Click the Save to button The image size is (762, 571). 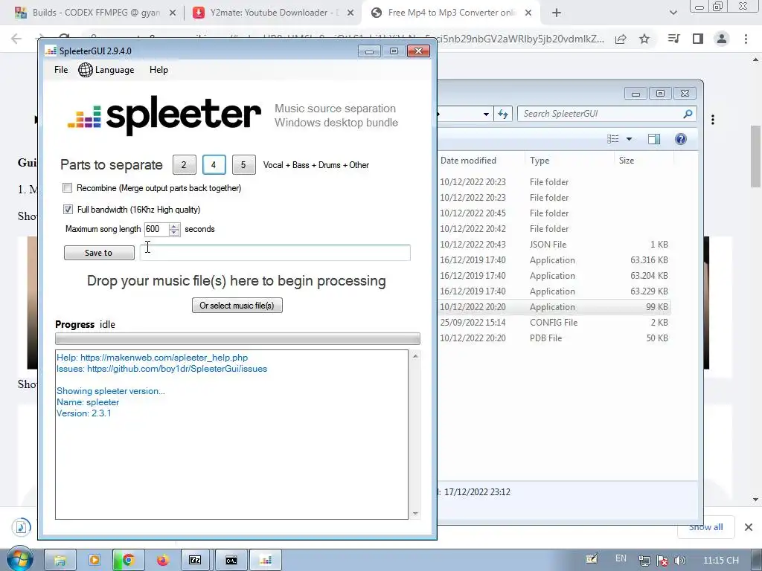(99, 253)
